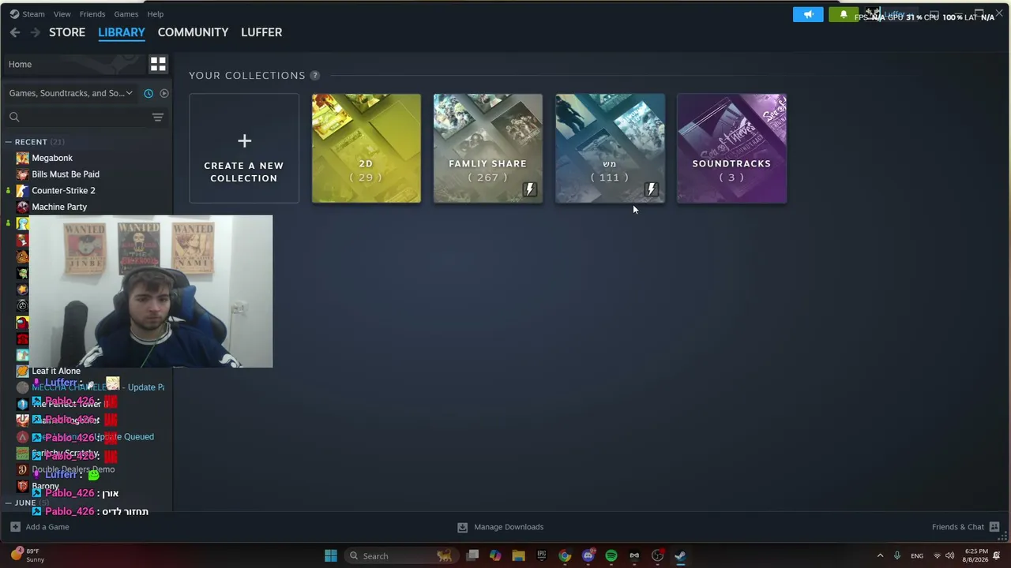Viewport: 1011px width, 568px height.
Task: Show hidden system tray icons
Action: coord(880,556)
